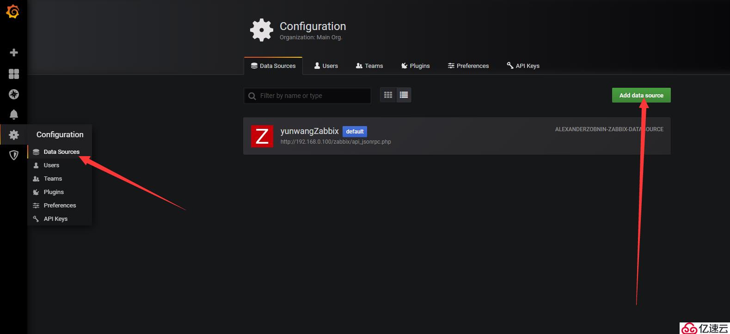Screen dimensions: 730x334
Task: Open the Server Admin shield icon
Action: point(14,155)
